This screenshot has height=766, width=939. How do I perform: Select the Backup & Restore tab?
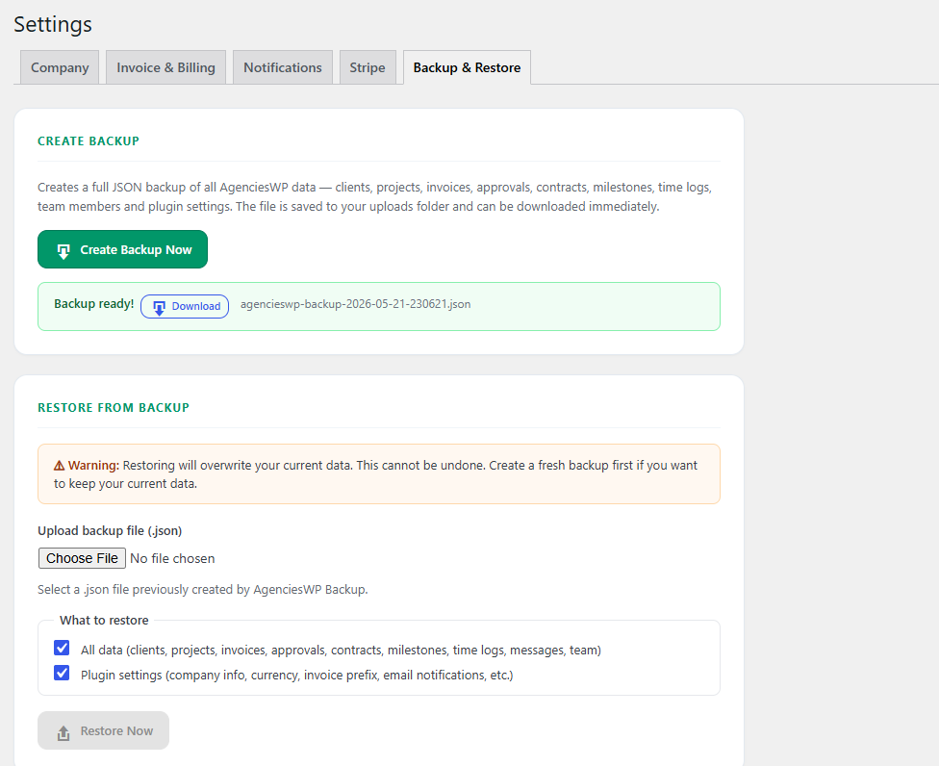pyautogui.click(x=468, y=67)
